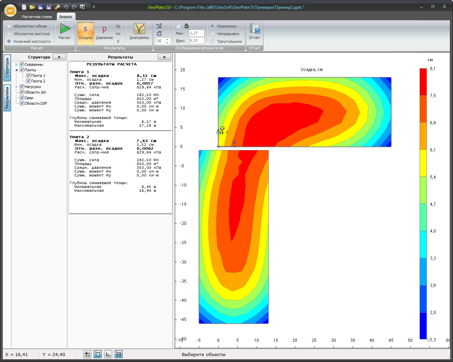
Task: Open Диаграммы charts icon
Action: click(139, 31)
